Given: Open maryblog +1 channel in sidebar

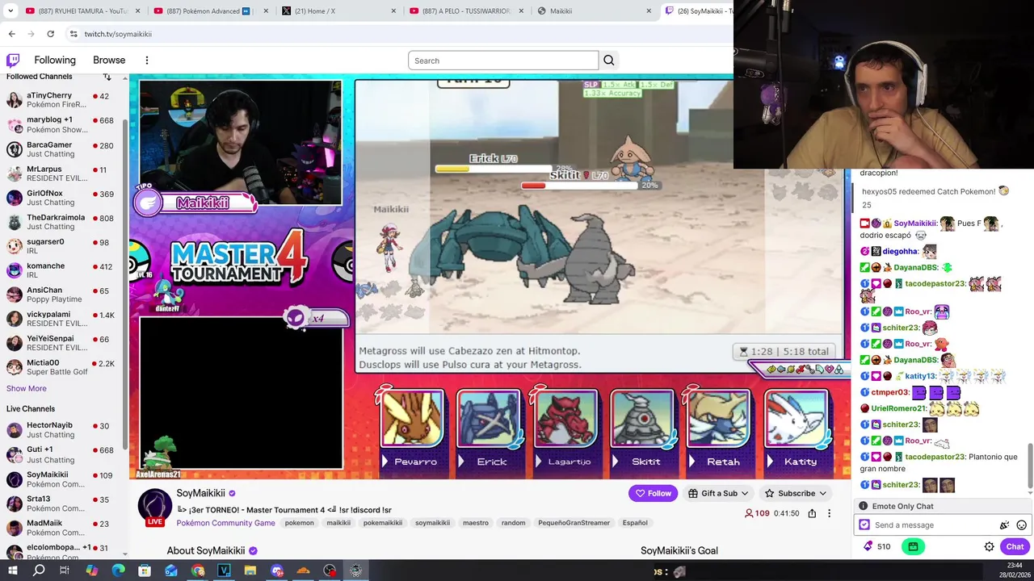Looking at the screenshot, I should pos(61,124).
